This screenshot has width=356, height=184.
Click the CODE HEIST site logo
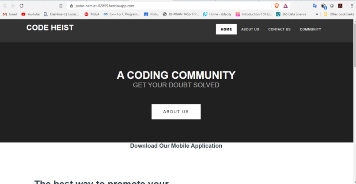click(x=50, y=27)
